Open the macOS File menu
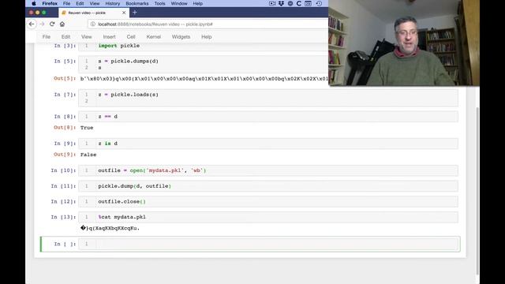 [x=66, y=3]
